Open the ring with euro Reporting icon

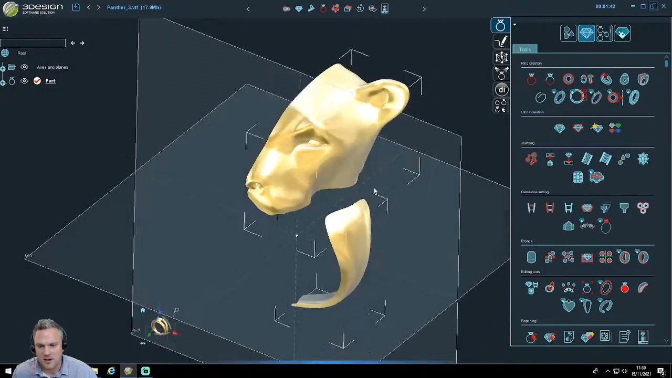pyautogui.click(x=531, y=337)
